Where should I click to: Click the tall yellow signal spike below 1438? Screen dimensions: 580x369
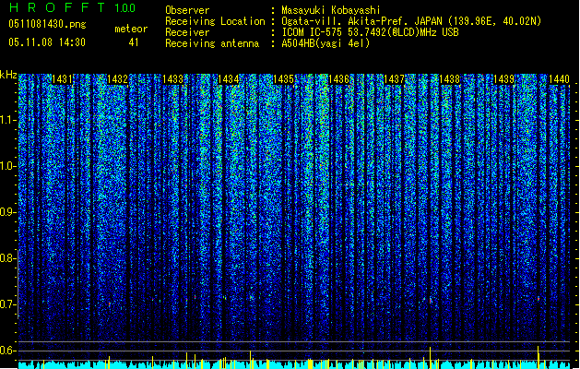[x=431, y=358]
